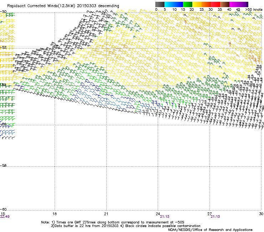The height and width of the screenshot is (232, 264).
Task: Click the '>50 knots' legend label
Action: [254, 10]
